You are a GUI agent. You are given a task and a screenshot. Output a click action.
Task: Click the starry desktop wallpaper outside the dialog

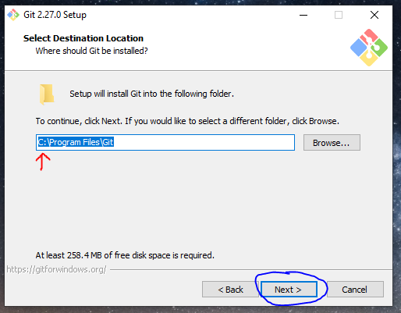coord(397,156)
